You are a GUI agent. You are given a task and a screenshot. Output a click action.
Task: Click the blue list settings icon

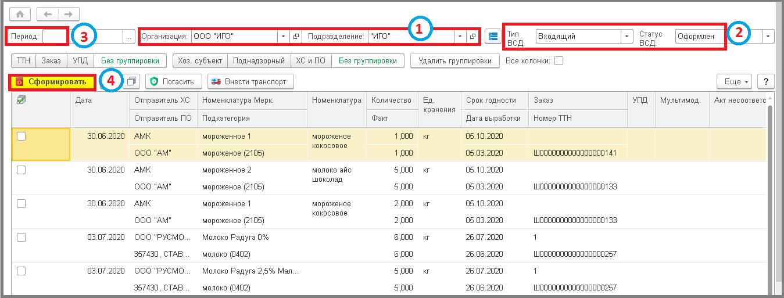[493, 36]
